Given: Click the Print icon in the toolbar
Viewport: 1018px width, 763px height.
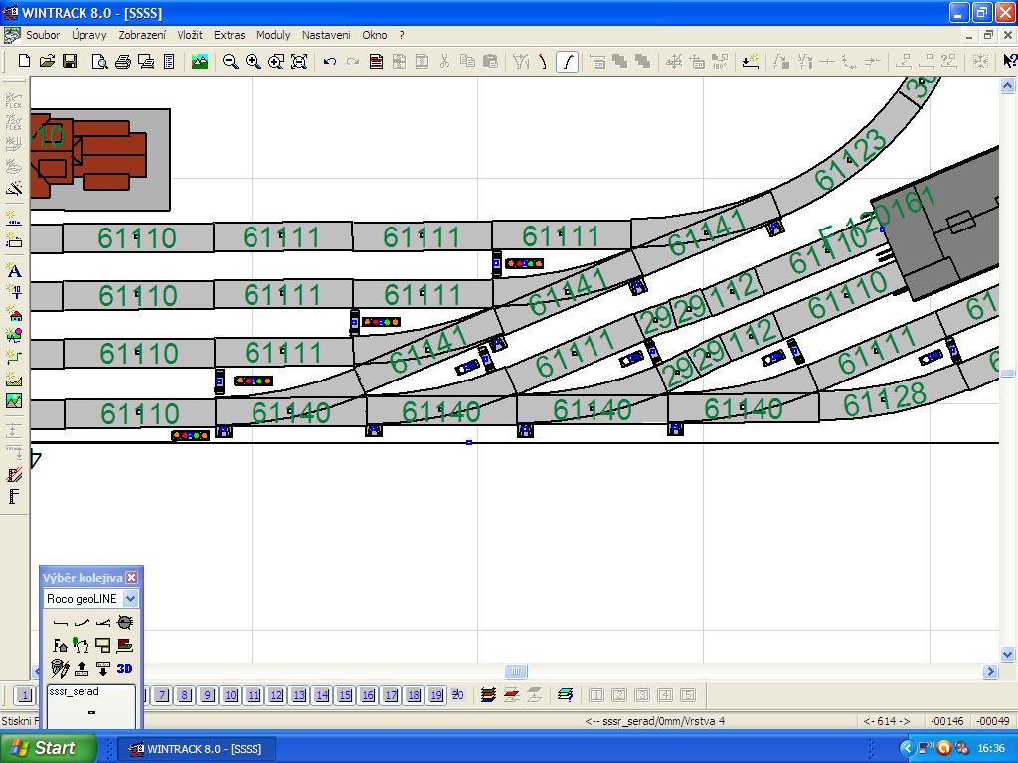Looking at the screenshot, I should 123,62.
